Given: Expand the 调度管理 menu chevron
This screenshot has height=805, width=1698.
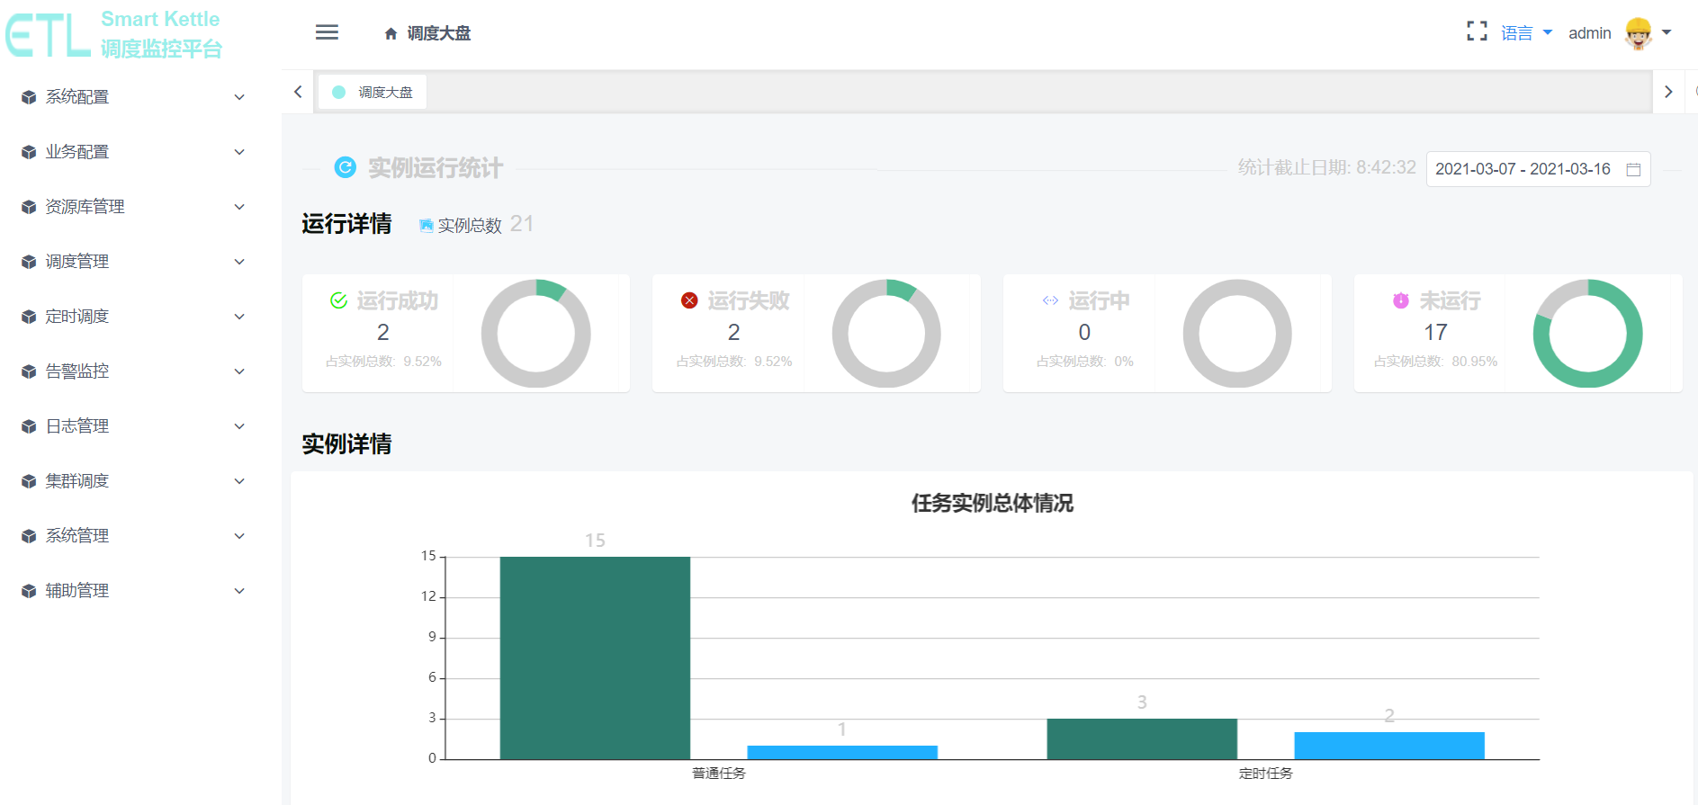Looking at the screenshot, I should 239,262.
